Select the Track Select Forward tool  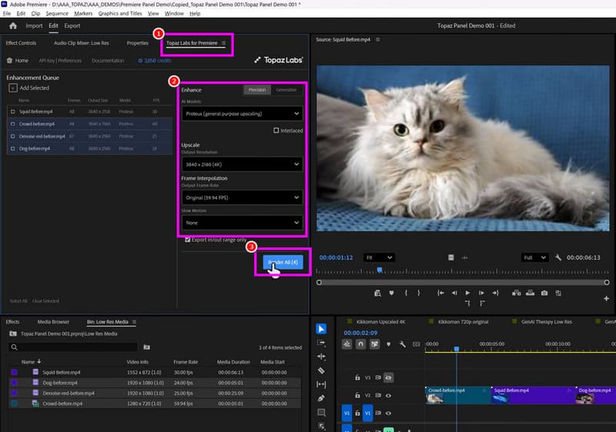(321, 343)
